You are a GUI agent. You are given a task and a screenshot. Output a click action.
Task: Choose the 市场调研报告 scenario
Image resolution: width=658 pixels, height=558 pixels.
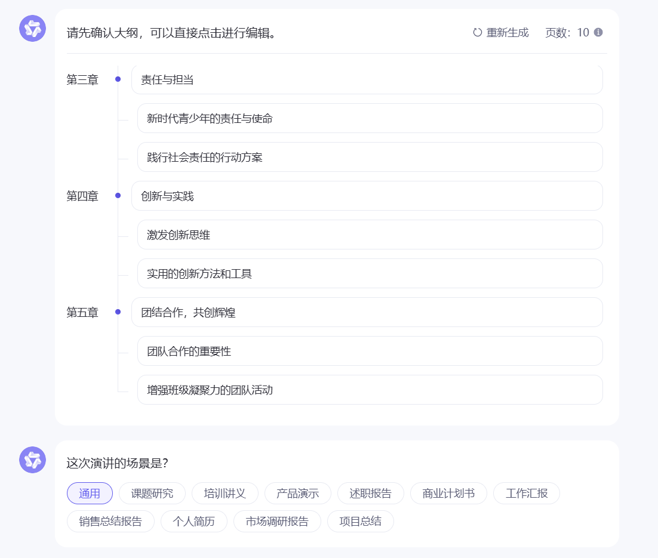click(277, 521)
